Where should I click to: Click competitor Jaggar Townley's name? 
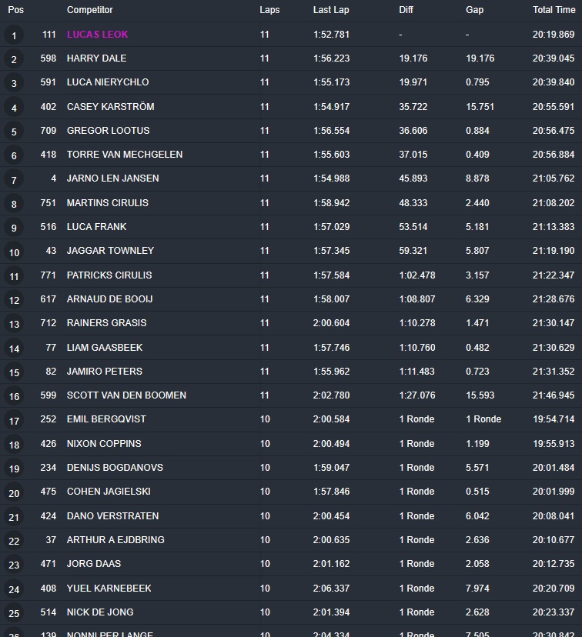click(110, 251)
